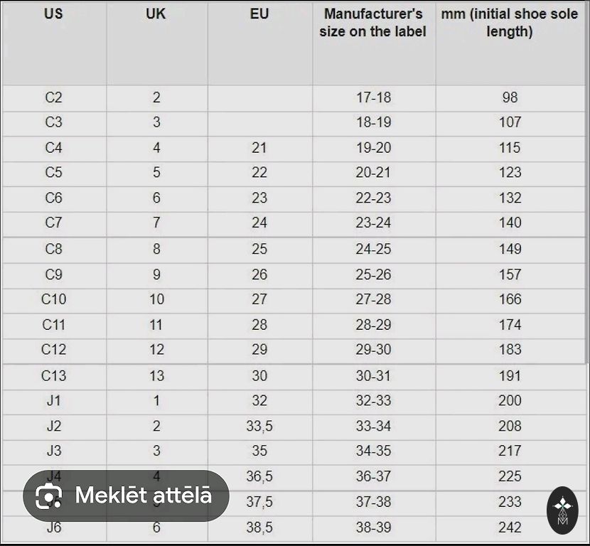
Task: Select the 33,5 EU size cell
Action: [x=259, y=426]
